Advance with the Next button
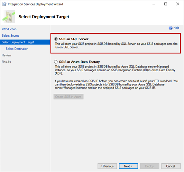This screenshot has width=184, height=172. pos(128,166)
